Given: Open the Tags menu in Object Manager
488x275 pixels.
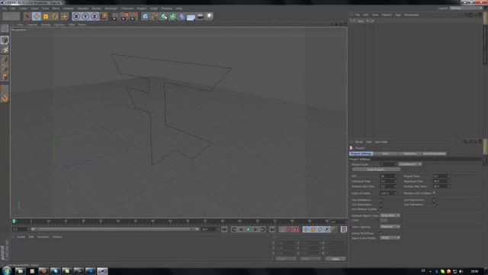Looking at the screenshot, I should [x=398, y=15].
